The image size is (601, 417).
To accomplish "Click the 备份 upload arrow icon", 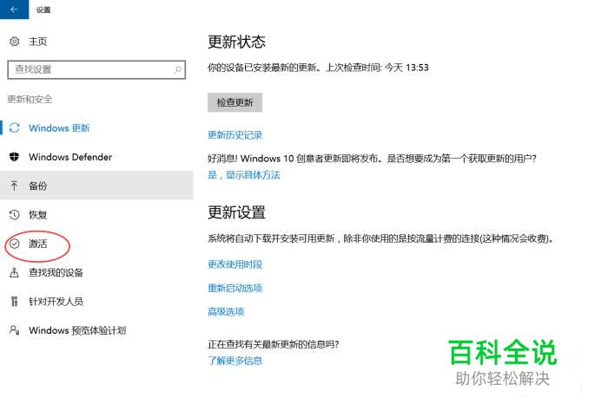I will pyautogui.click(x=14, y=186).
